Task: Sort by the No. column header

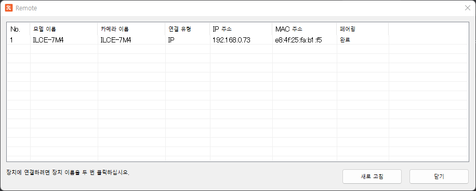Action: pos(19,30)
